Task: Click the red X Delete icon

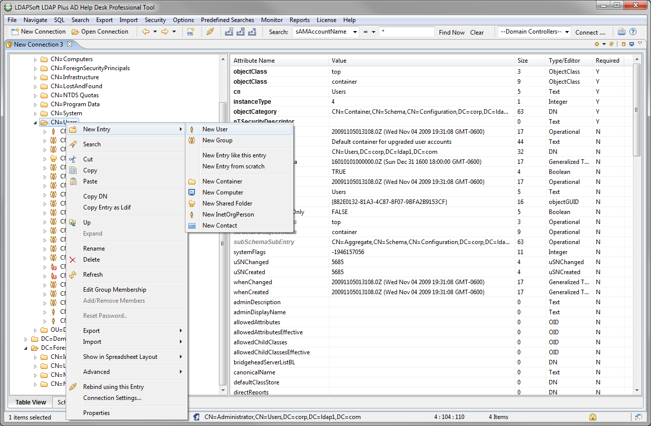Action: click(73, 259)
